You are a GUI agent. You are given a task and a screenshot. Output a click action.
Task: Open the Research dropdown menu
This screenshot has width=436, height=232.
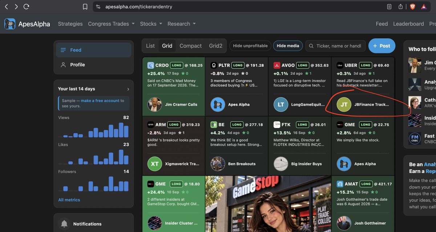(182, 24)
